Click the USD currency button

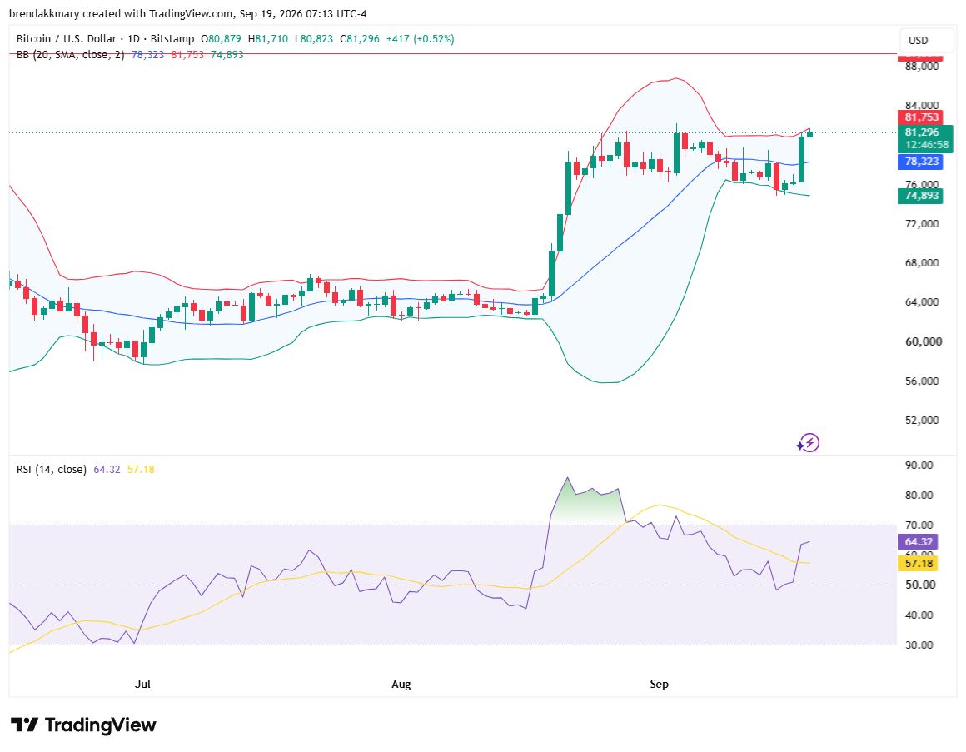(x=918, y=41)
